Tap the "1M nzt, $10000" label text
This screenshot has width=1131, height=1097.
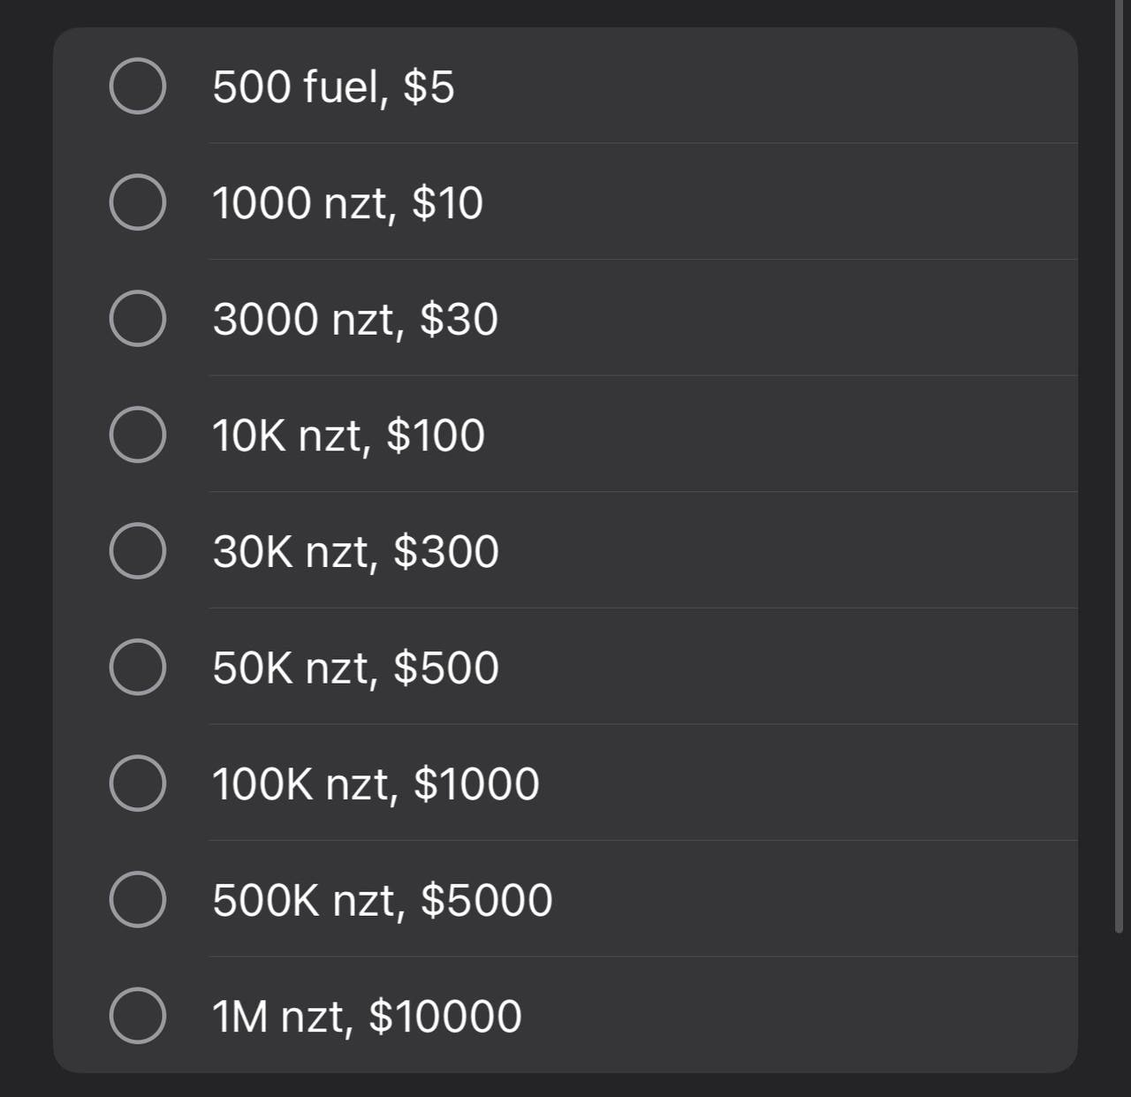(x=367, y=1016)
